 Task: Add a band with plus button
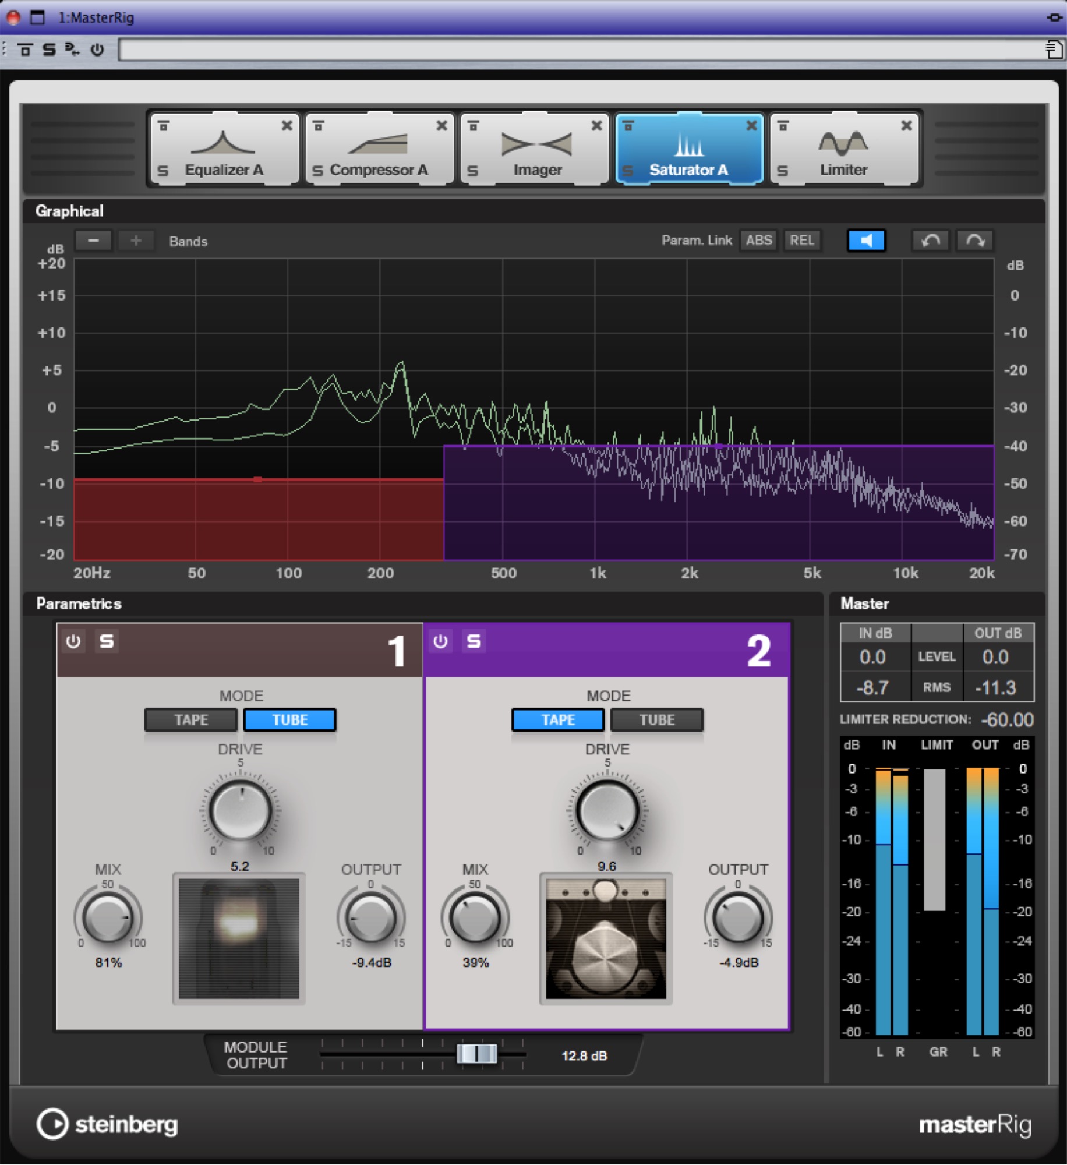point(136,240)
